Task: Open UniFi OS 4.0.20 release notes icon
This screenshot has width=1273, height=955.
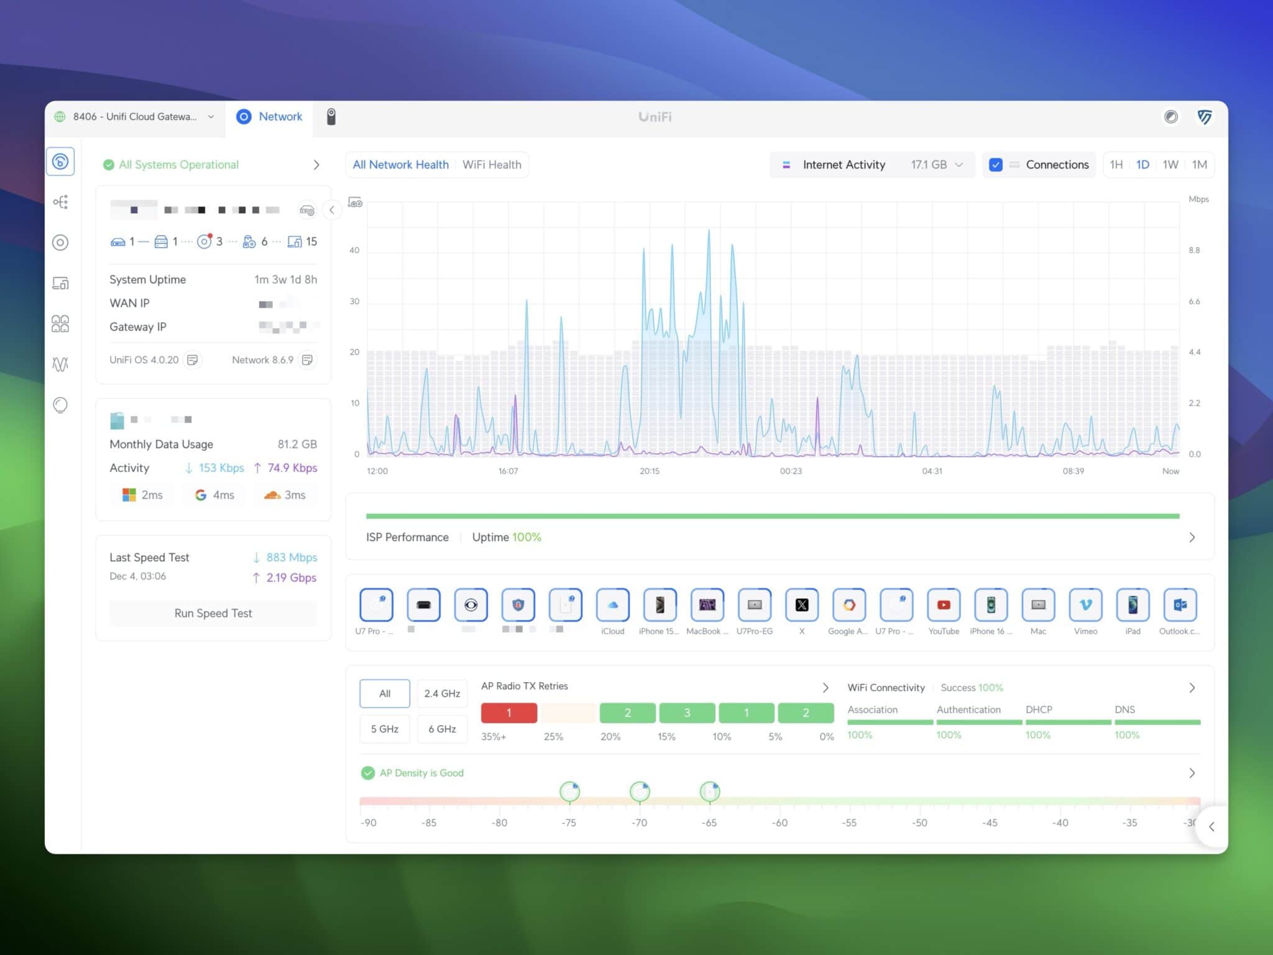Action: (x=193, y=359)
